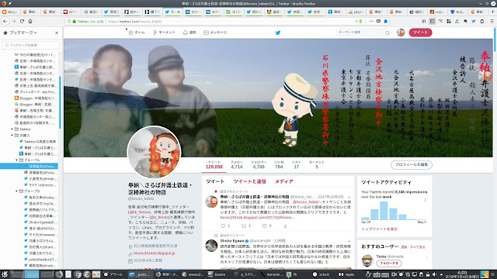Click トップツイートを表示 link
The height and width of the screenshot is (279, 497).
coord(380,229)
